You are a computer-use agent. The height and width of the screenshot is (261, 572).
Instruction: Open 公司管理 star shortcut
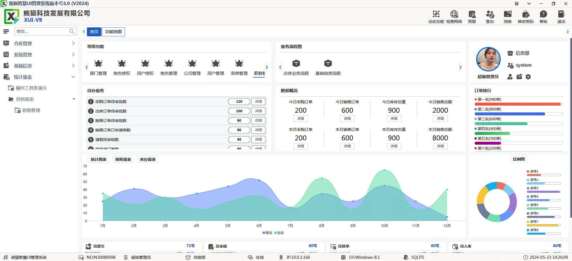click(x=192, y=64)
